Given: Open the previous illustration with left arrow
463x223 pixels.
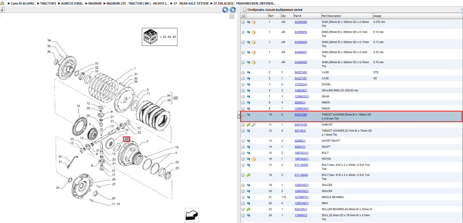Looking at the screenshot, I should (x=225, y=10).
